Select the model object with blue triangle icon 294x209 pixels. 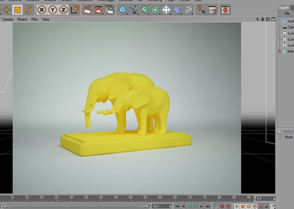tap(289, 21)
